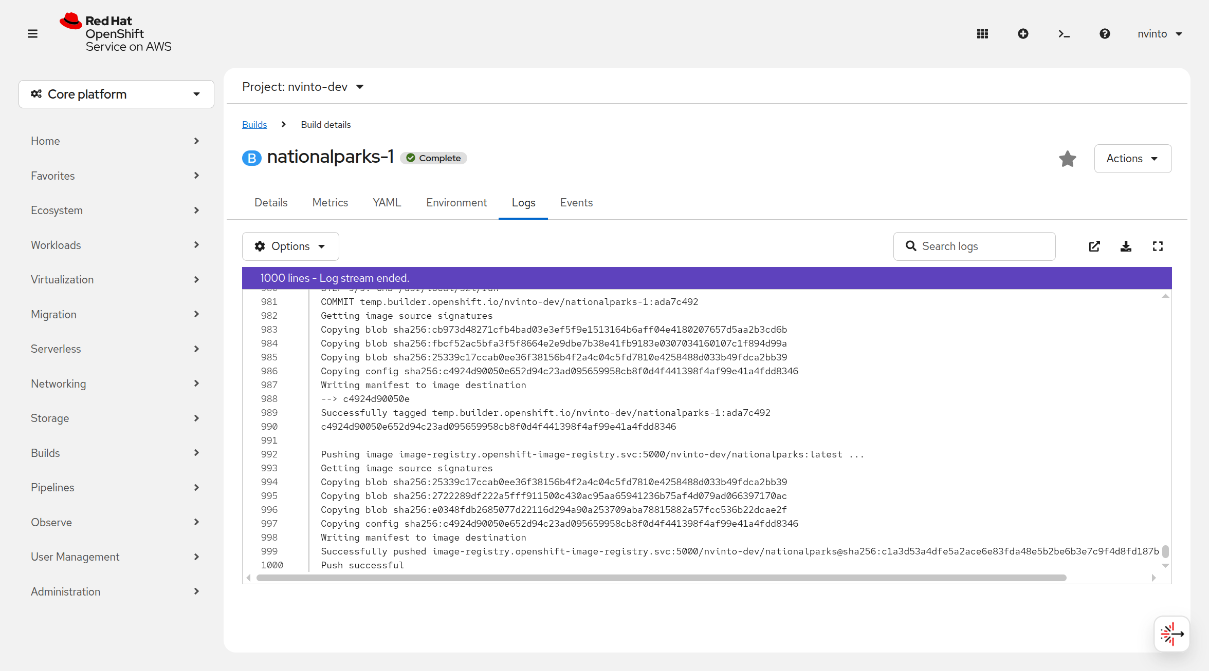Open raw logs in new window
Image resolution: width=1209 pixels, height=671 pixels.
[1094, 246]
